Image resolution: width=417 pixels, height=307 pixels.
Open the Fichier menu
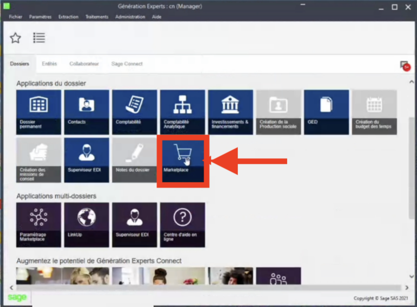coord(15,17)
